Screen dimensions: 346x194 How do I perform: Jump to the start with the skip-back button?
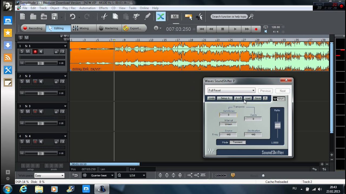click(201, 29)
